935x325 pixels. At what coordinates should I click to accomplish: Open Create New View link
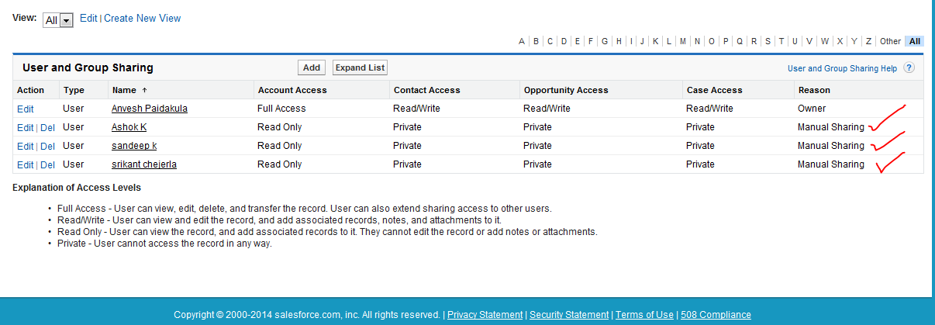tap(143, 18)
